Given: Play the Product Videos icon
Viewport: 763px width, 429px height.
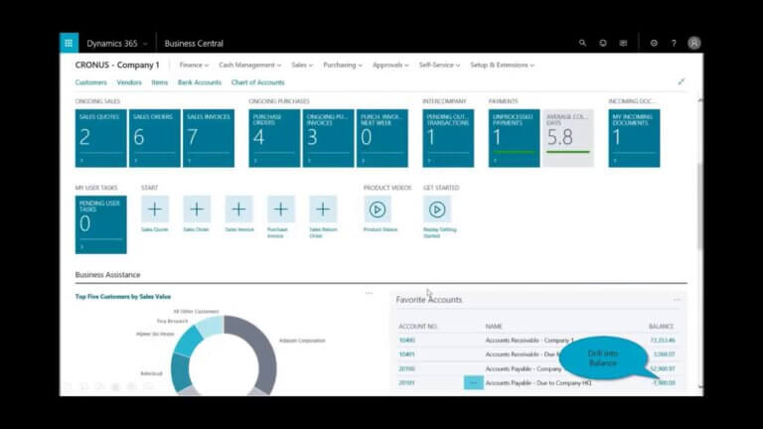Looking at the screenshot, I should pos(378,210).
